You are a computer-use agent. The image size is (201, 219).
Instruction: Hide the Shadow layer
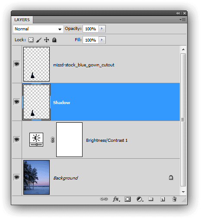coord(16,102)
